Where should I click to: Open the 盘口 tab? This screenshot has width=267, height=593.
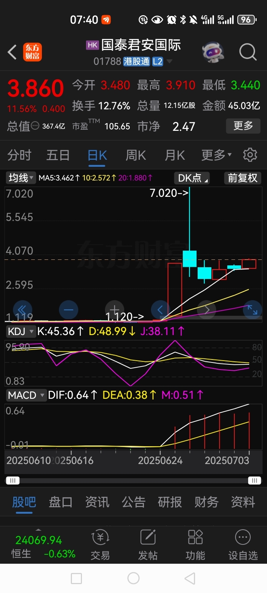[60, 502]
